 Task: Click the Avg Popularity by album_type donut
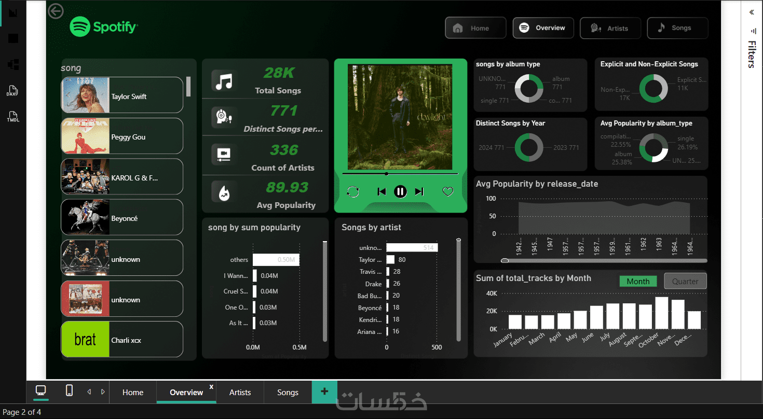653,147
